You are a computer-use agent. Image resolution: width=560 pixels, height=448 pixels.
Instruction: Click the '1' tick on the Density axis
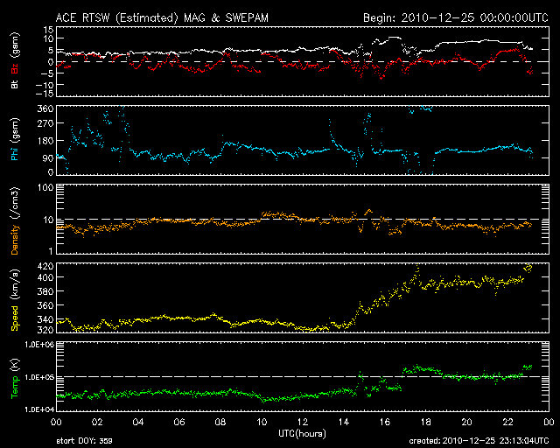click(51, 251)
